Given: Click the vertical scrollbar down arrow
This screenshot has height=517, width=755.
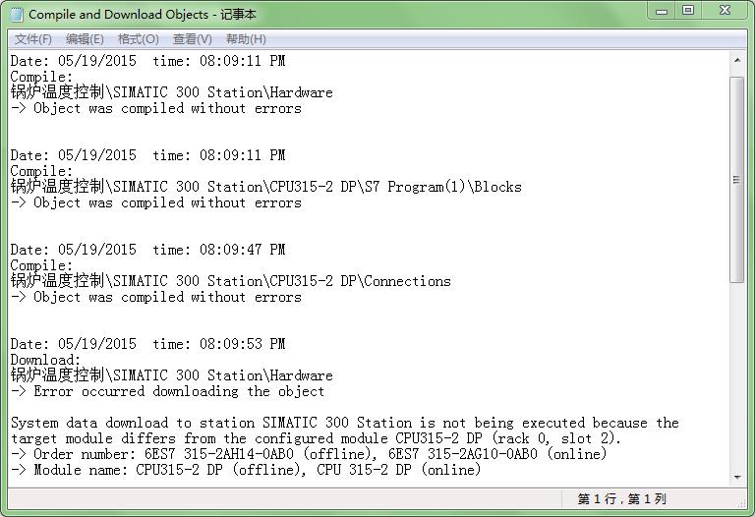Looking at the screenshot, I should [x=736, y=476].
